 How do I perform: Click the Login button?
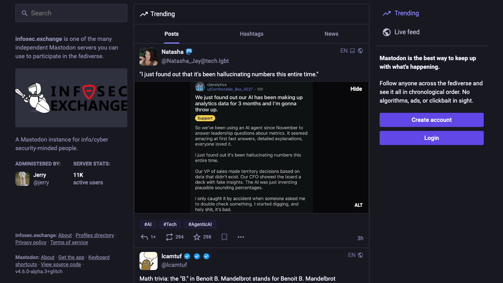(431, 138)
